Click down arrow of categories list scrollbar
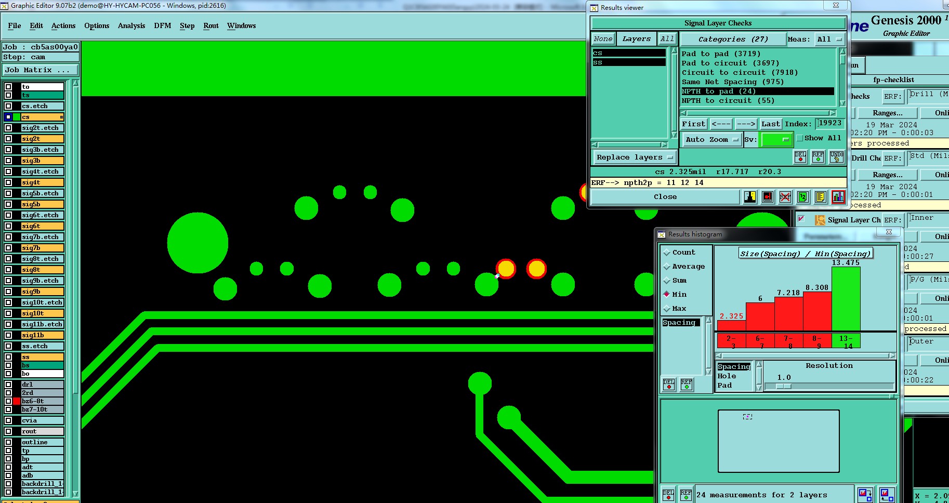The image size is (949, 503). 842,103
